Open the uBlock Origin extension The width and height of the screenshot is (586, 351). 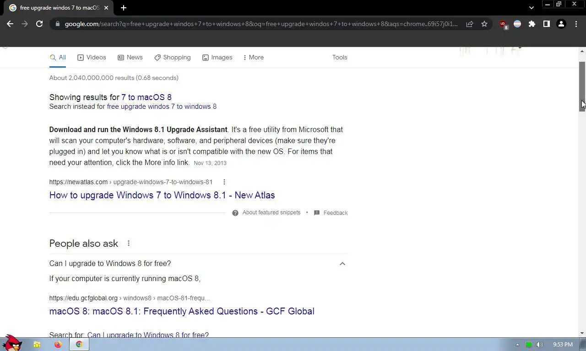[503, 24]
